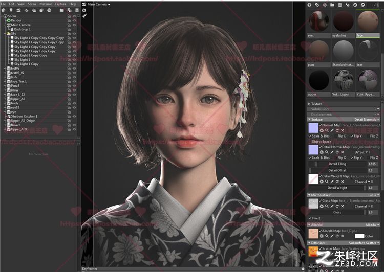This screenshot has width=384, height=272.
Task: Select the Yuki_Upper material
Action: (x=343, y=82)
